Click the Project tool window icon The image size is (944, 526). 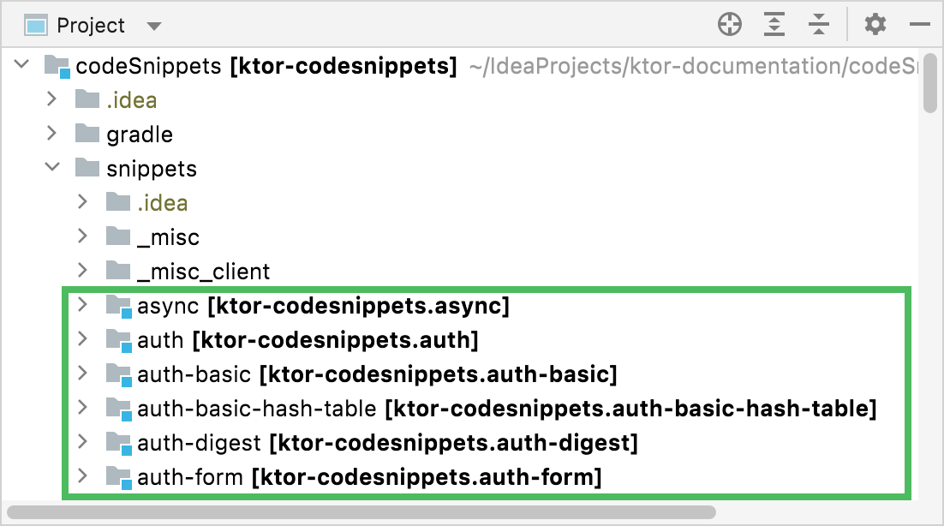[x=35, y=26]
